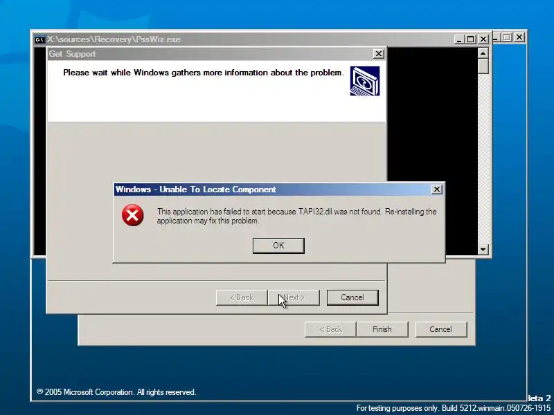Image resolution: width=554 pixels, height=415 pixels.
Task: Click the console scrollbar down arrow
Action: (x=483, y=250)
